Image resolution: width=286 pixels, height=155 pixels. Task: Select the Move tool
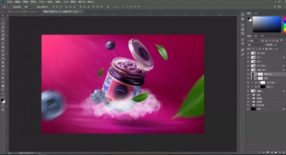point(3,16)
